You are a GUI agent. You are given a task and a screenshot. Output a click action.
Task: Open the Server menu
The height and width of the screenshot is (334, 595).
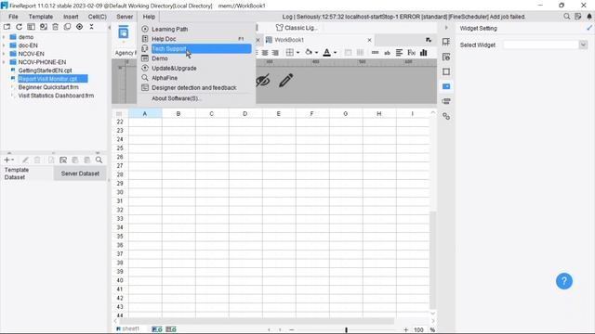pos(125,17)
